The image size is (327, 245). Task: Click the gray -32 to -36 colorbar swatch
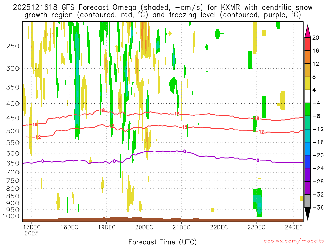[308, 201]
